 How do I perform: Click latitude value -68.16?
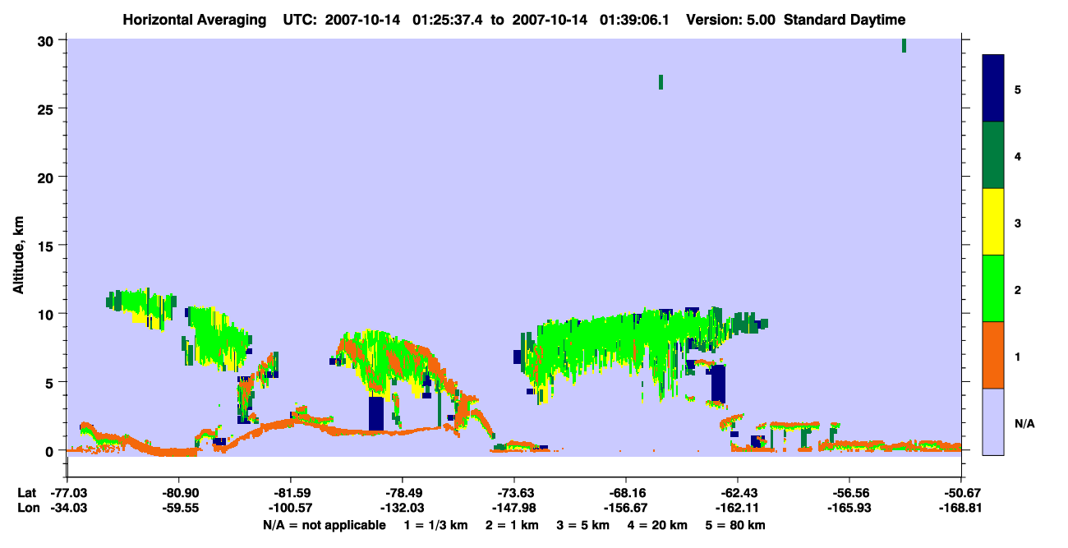click(626, 492)
